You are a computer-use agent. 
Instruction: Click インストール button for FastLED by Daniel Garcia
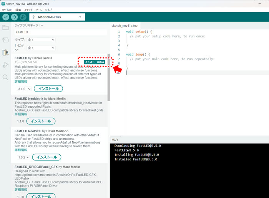48,88
